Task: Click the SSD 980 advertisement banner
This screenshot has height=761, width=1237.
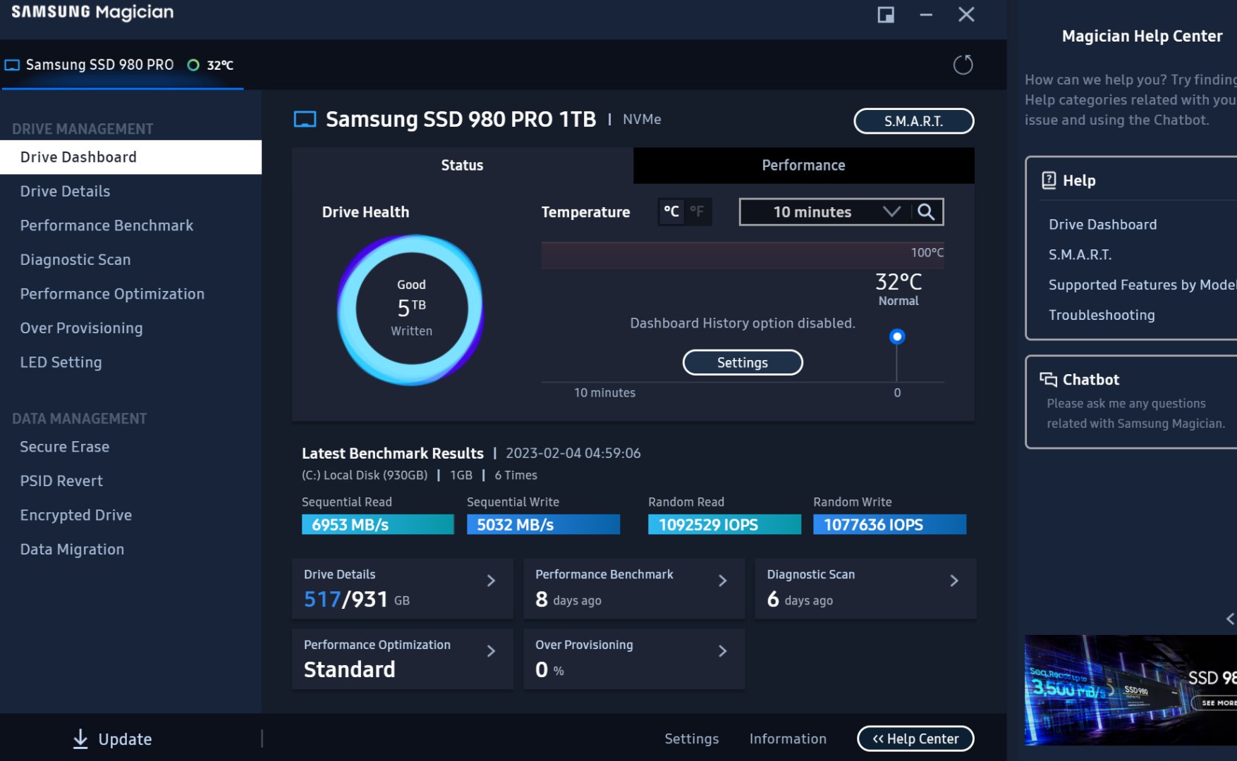Action: click(x=1131, y=690)
